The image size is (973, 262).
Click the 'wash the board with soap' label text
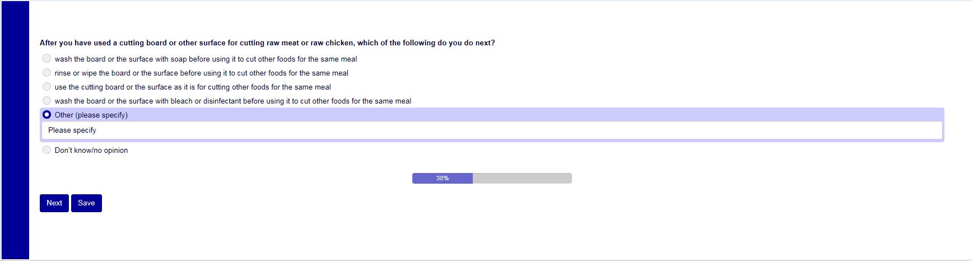pos(206,59)
